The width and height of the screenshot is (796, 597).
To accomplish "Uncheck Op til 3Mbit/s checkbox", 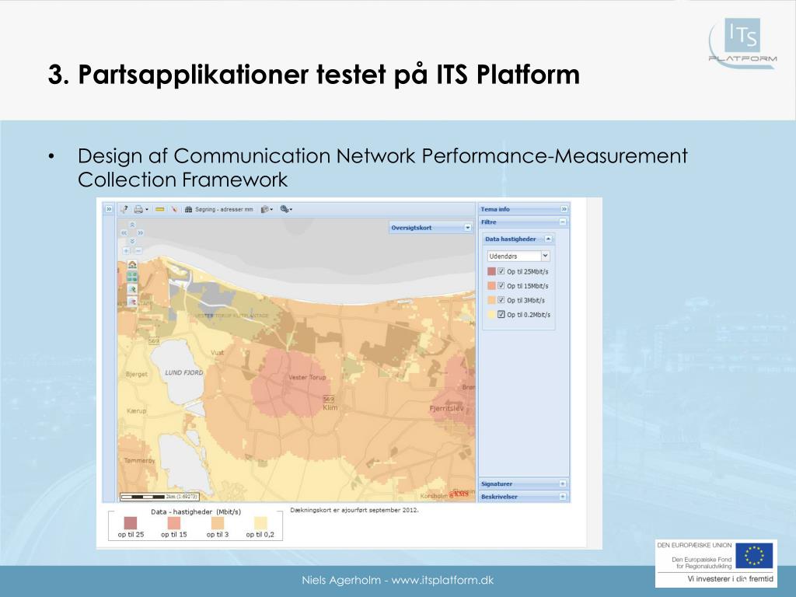I will click(501, 300).
